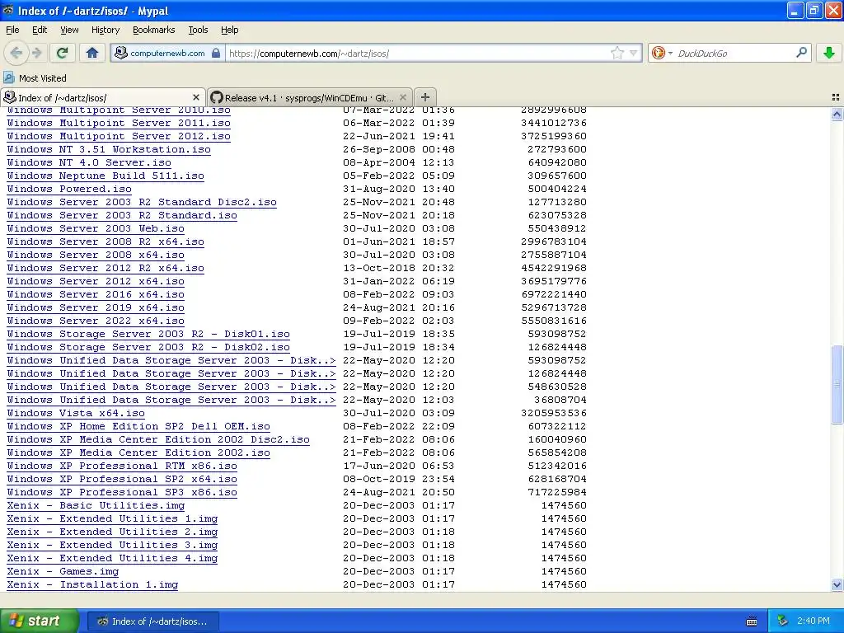Image resolution: width=844 pixels, height=633 pixels.
Task: Click the 2:40 PM taskbar clock
Action: (x=813, y=621)
